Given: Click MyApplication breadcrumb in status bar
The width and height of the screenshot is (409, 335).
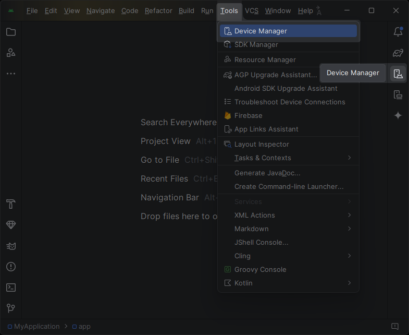Looking at the screenshot, I should point(34,326).
